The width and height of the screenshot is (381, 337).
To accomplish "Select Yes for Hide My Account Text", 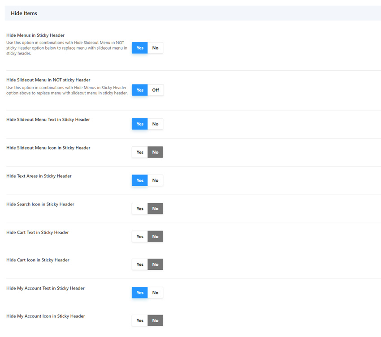I will [140, 293].
